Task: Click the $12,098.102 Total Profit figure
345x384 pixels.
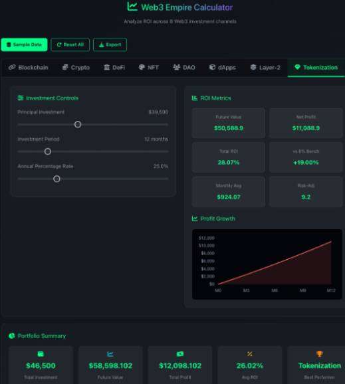Action: click(180, 365)
